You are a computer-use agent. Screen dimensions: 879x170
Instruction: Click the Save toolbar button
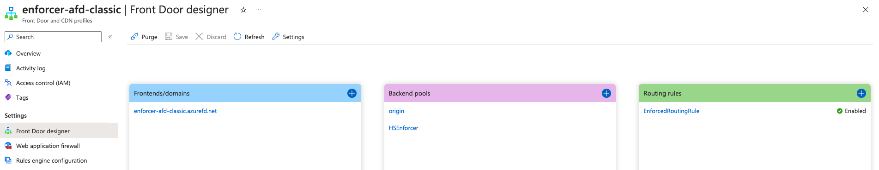[x=176, y=37]
